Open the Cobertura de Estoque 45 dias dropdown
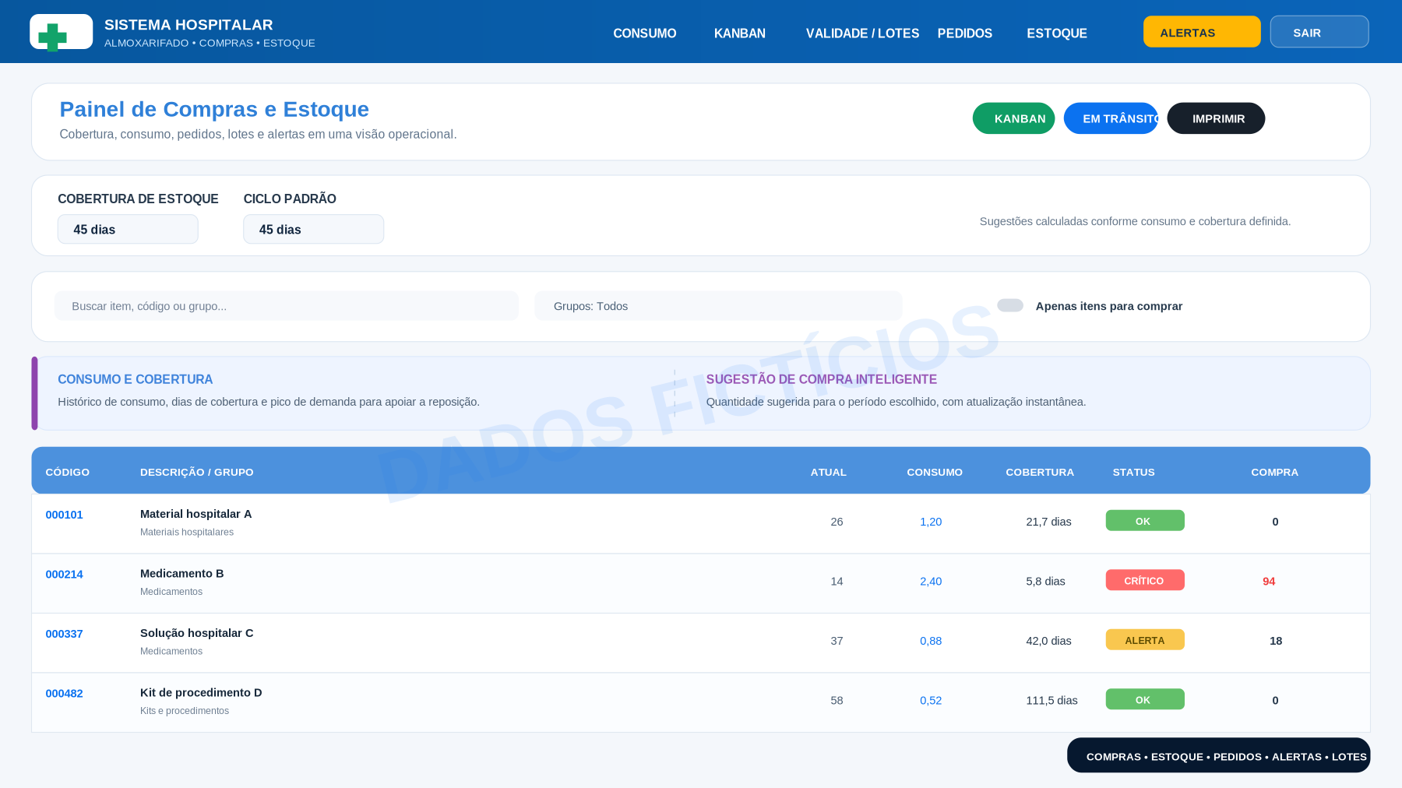This screenshot has width=1402, height=788. (128, 229)
